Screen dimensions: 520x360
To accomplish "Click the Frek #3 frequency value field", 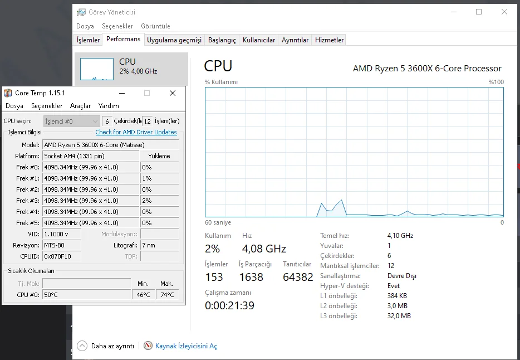I will (91, 201).
